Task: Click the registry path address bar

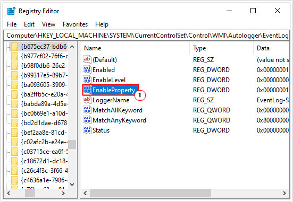Action: 147,36
